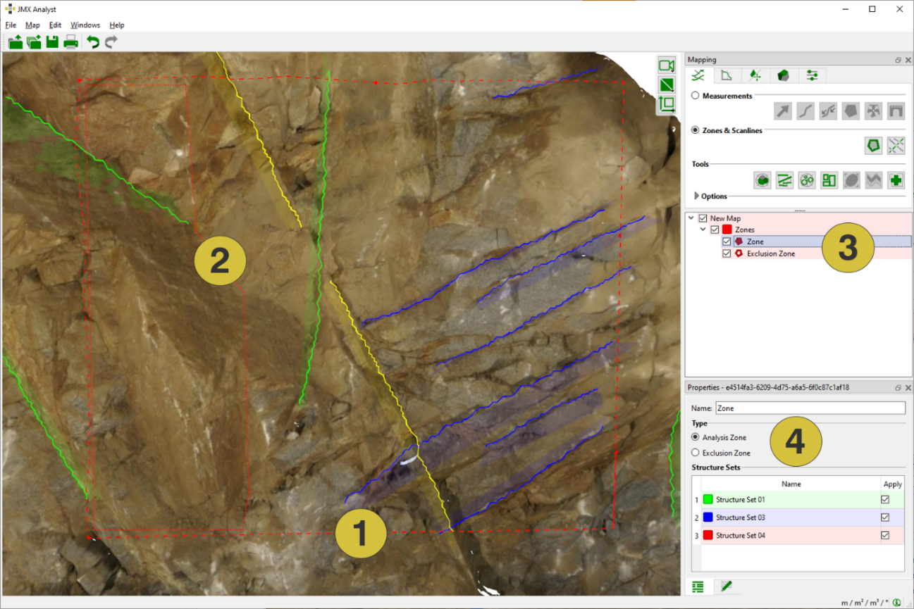Float the Mapping panel
This screenshot has width=914, height=609.
point(898,61)
